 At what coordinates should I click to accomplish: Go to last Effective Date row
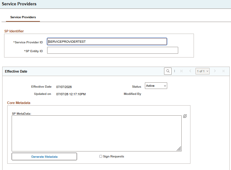tap(223, 71)
